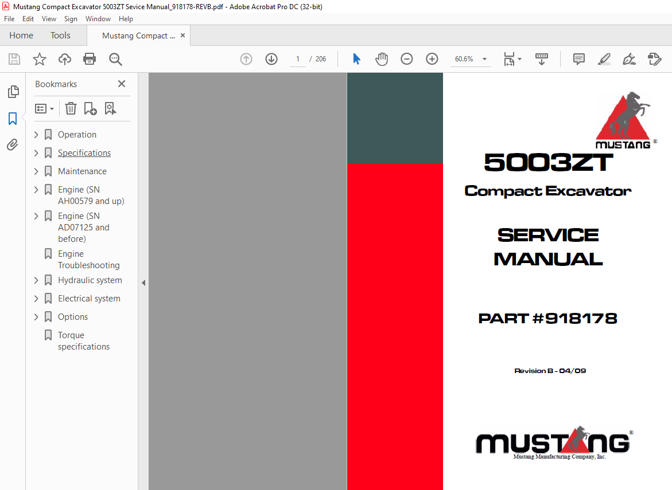
Task: Click the Save file icon
Action: coord(14,59)
